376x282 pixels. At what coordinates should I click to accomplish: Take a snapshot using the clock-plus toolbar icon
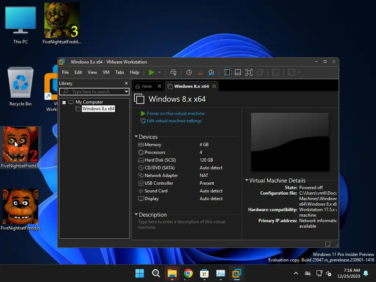click(x=189, y=72)
